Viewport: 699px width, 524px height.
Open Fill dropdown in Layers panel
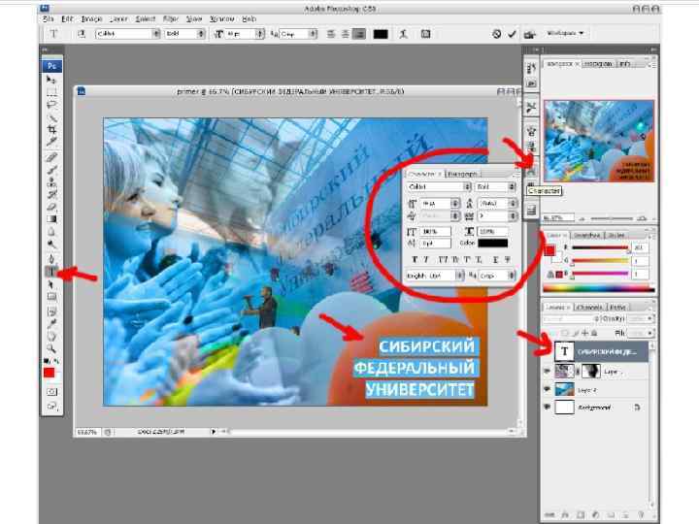click(649, 333)
